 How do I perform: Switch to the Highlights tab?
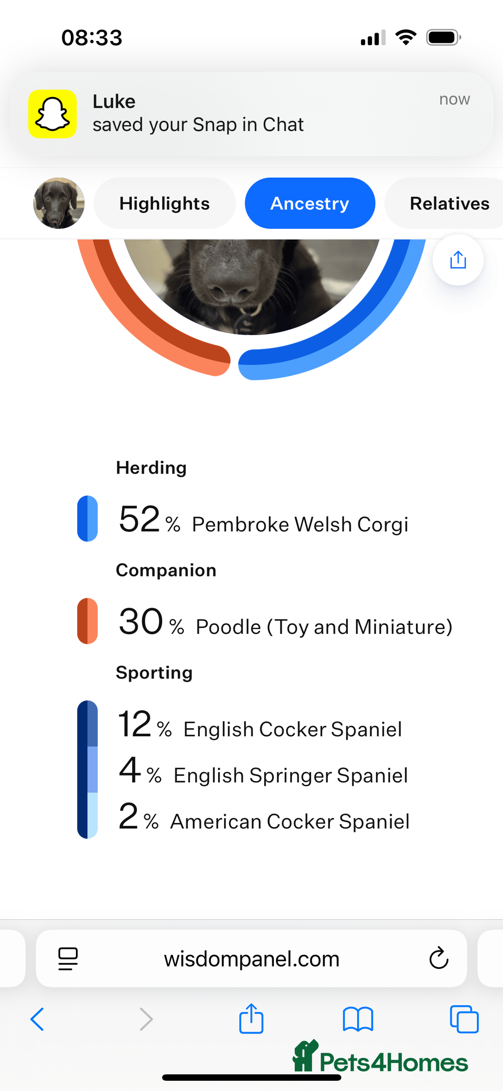point(164,203)
